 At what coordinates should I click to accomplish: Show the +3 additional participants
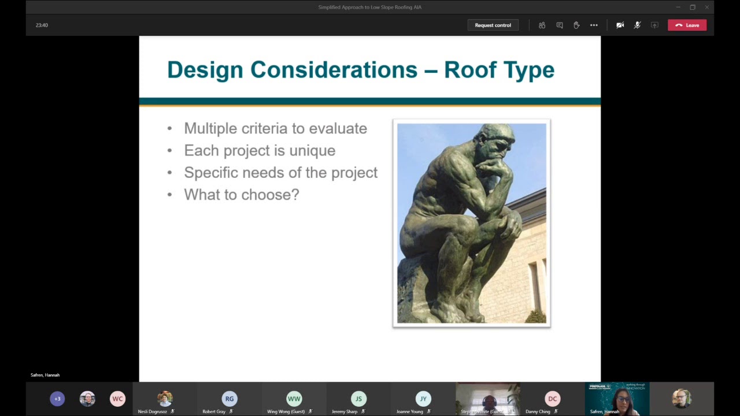point(57,399)
